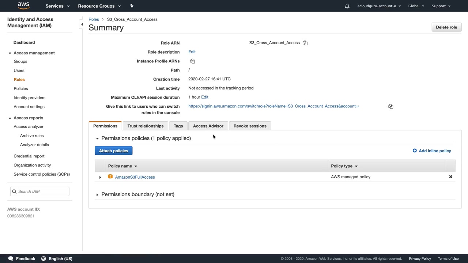468x263 pixels.
Task: Copy the switch role console link
Action: (x=390, y=106)
